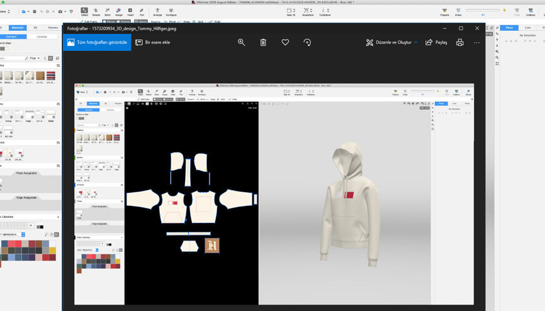This screenshot has width=545, height=311.
Task: Select the Texture tool in VStitcher toolbar
Action: pyautogui.click(x=96, y=11)
